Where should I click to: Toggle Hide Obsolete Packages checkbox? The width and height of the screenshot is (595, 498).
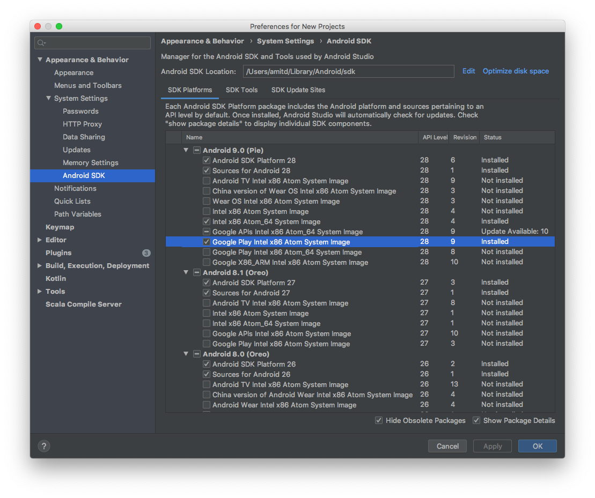(x=379, y=420)
